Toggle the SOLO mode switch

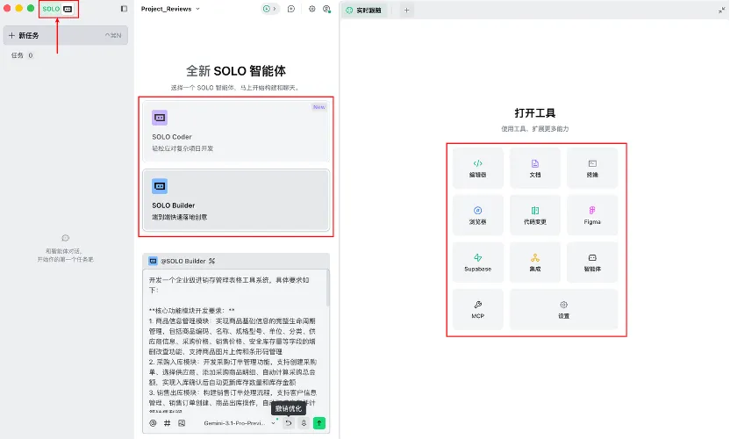point(58,9)
